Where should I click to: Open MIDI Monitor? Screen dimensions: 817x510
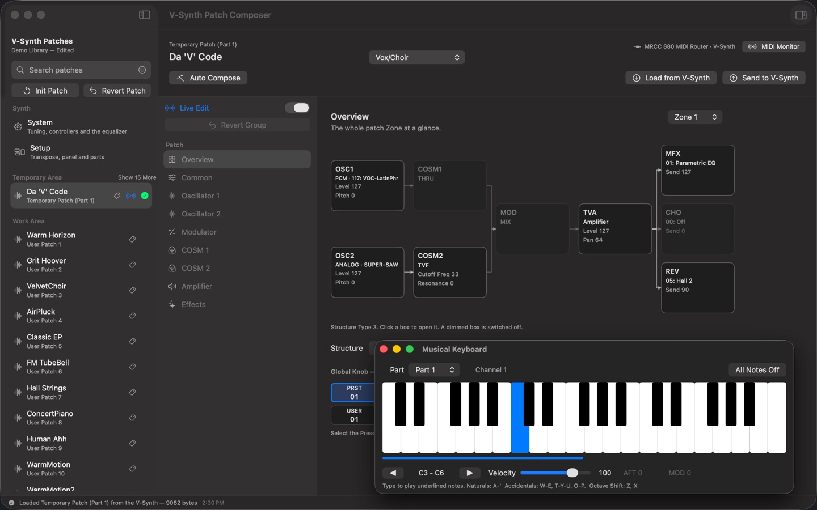774,46
